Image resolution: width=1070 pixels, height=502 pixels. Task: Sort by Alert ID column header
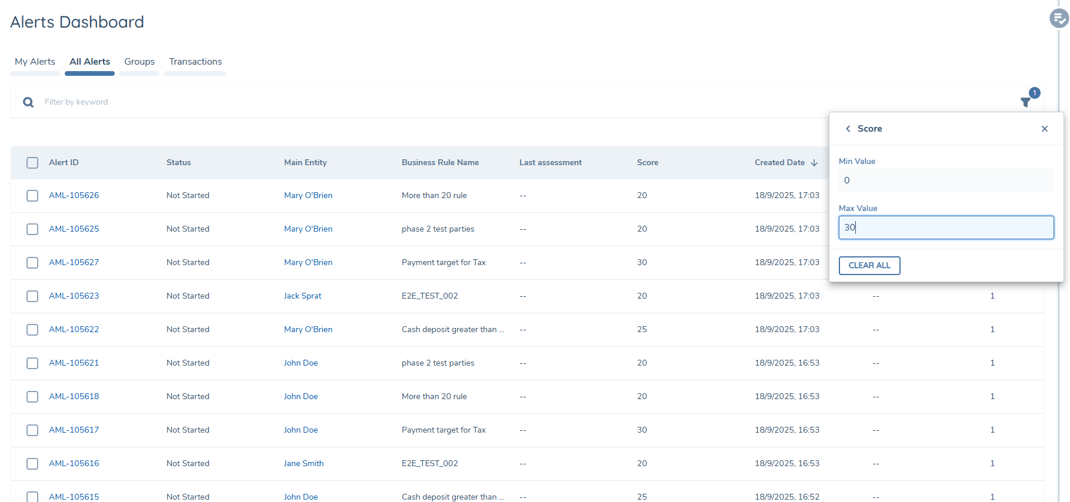click(x=64, y=163)
